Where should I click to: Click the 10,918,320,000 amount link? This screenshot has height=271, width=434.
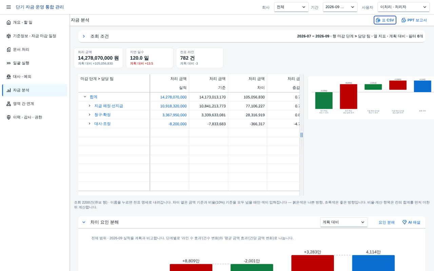173,106
